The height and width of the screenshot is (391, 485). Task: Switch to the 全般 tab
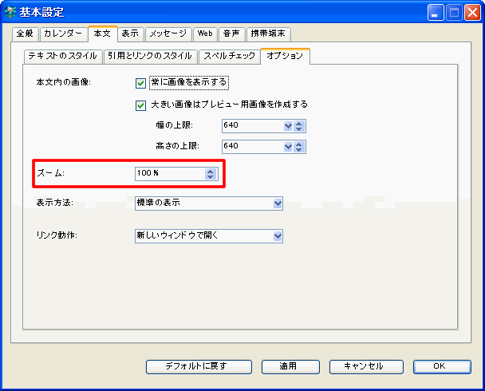click(25, 34)
